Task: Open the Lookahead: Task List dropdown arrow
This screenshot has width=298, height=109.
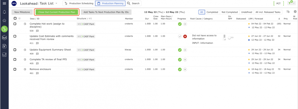Action: [56, 3]
